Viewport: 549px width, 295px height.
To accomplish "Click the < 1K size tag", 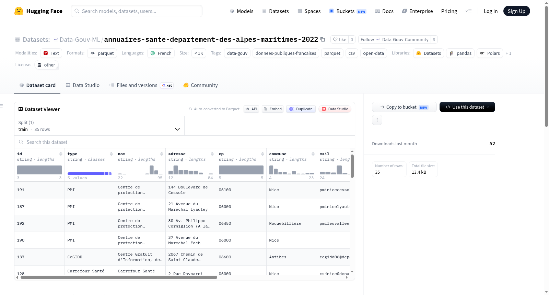I will tap(199, 53).
